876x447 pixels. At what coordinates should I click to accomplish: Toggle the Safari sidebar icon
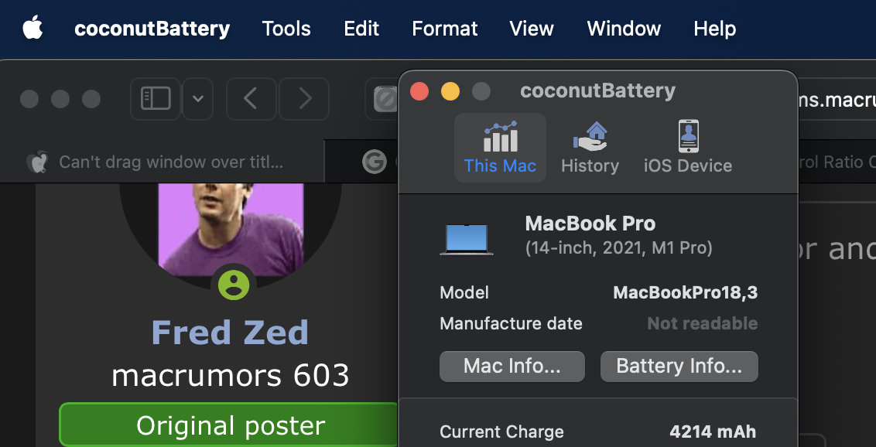coord(156,99)
